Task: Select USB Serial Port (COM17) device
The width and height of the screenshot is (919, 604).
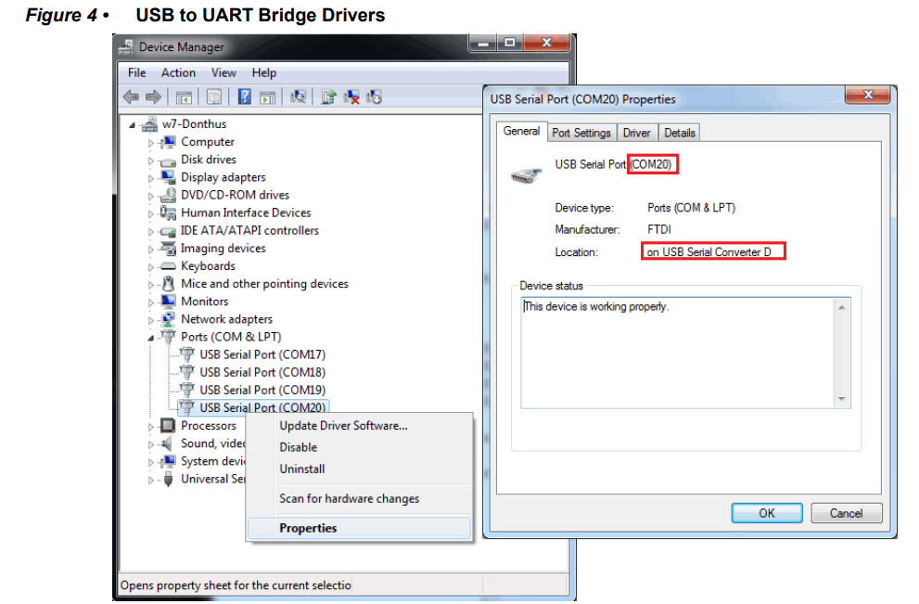Action: [260, 353]
